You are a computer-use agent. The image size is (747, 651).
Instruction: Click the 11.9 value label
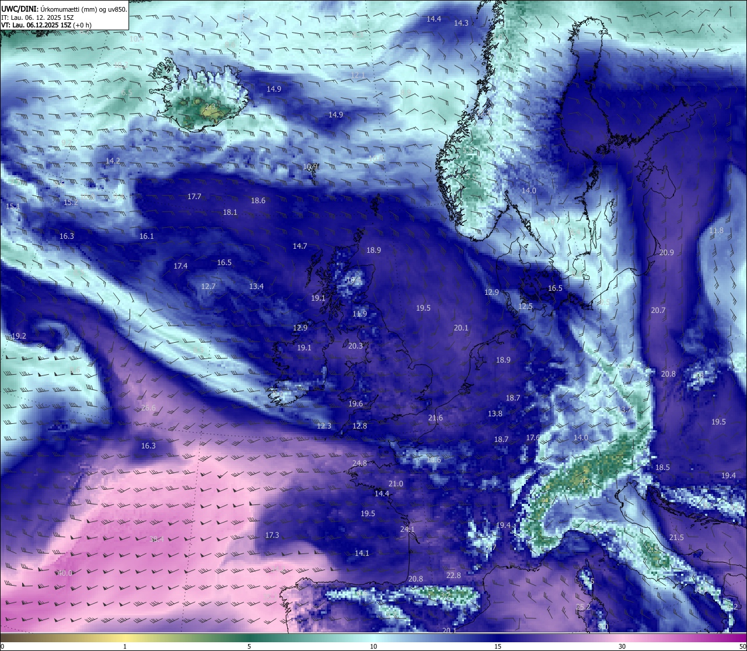point(359,314)
